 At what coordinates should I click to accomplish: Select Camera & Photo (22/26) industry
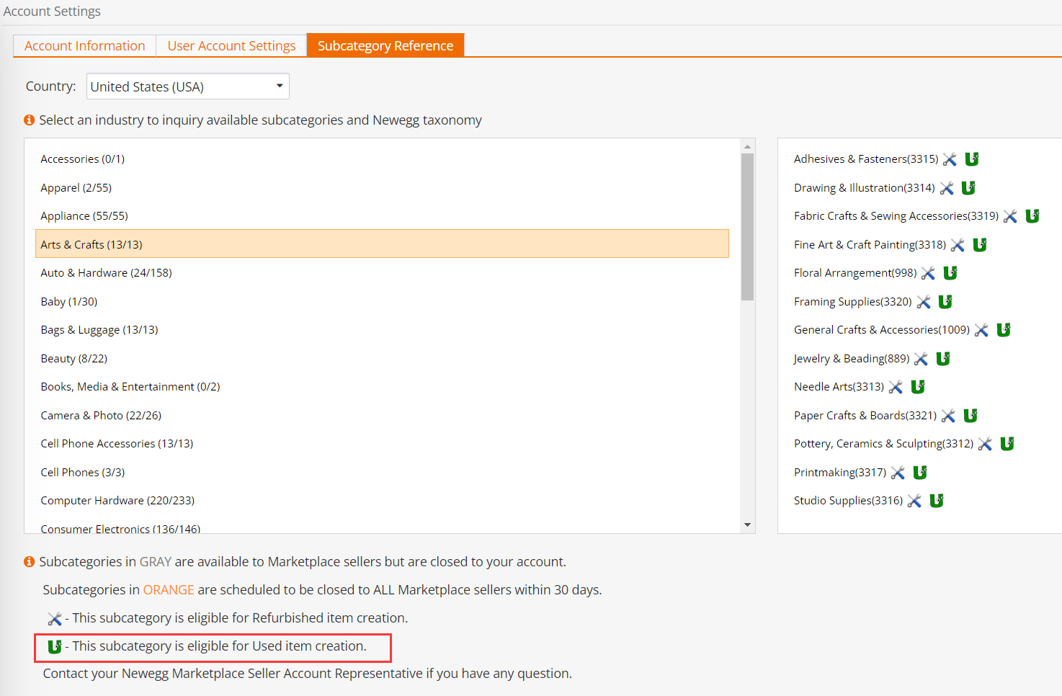pyautogui.click(x=382, y=416)
